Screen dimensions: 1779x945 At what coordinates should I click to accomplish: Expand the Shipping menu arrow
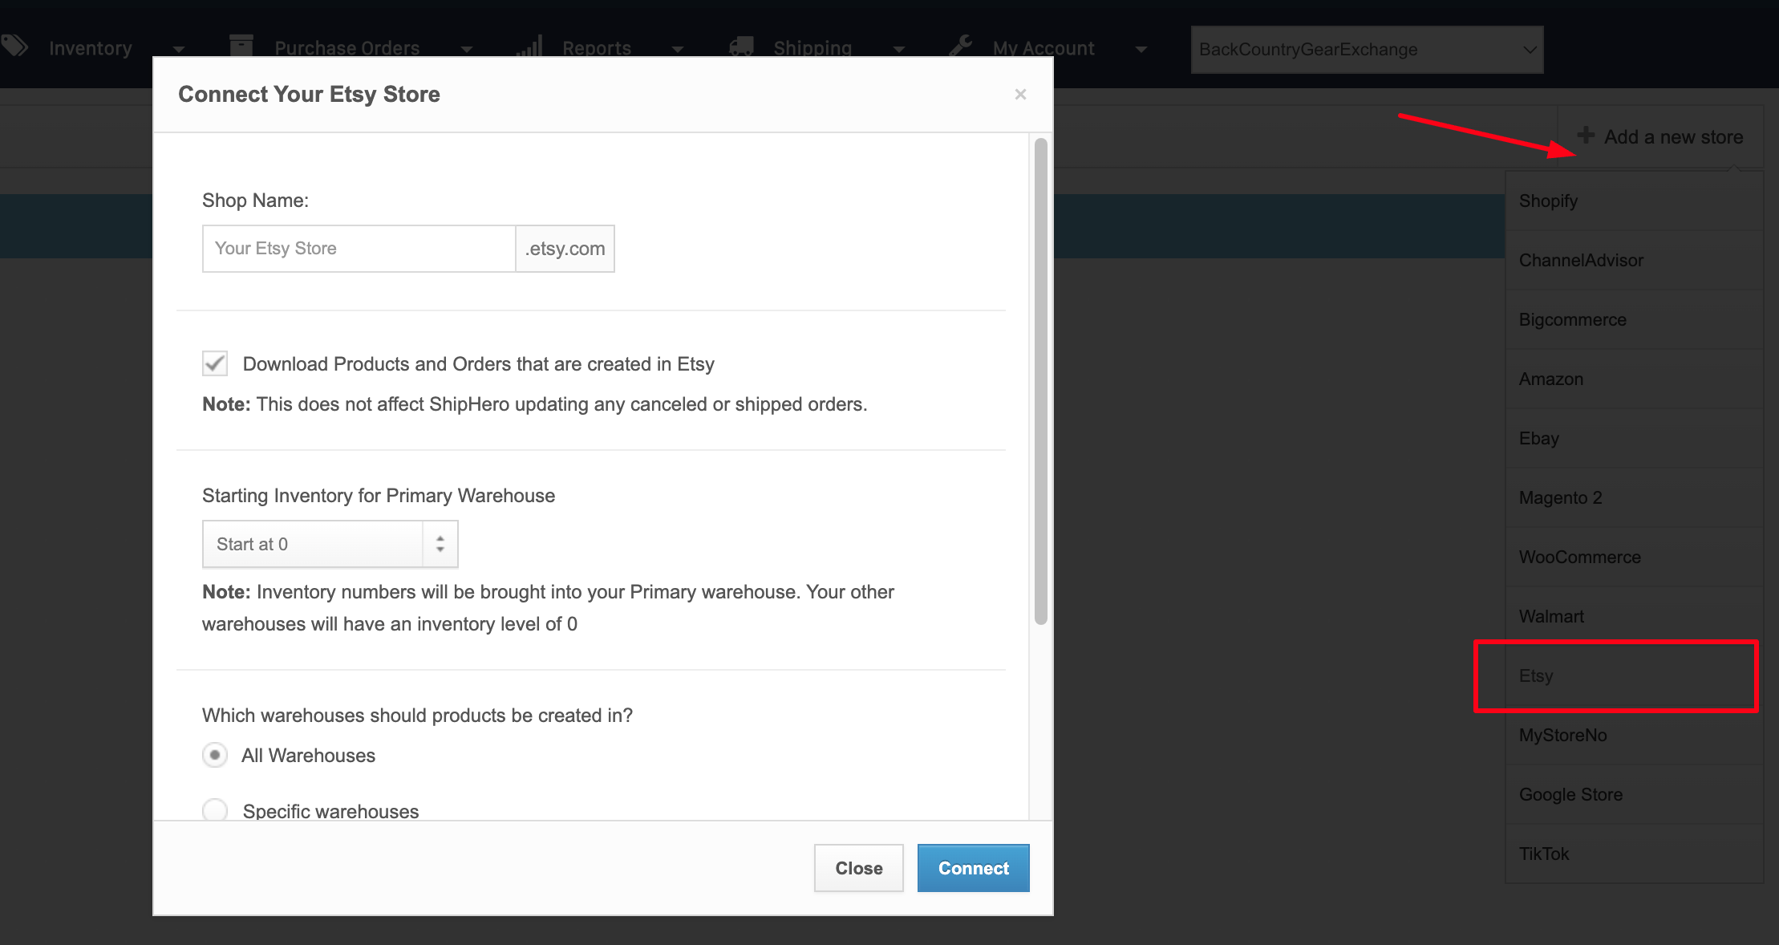pos(899,50)
